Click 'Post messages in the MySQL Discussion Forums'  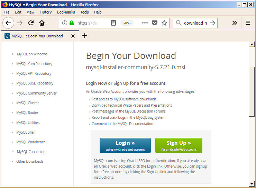(128, 111)
